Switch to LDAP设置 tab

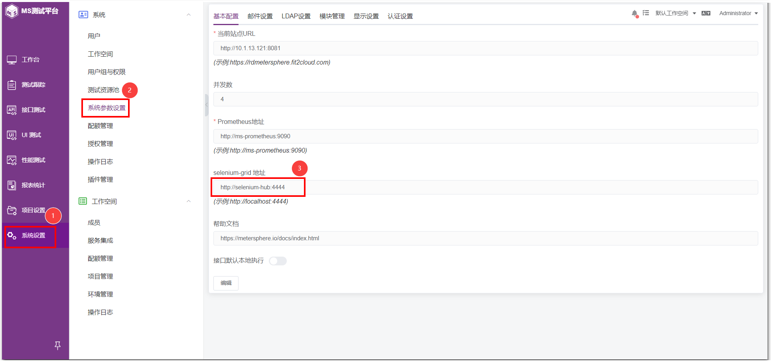(x=296, y=16)
